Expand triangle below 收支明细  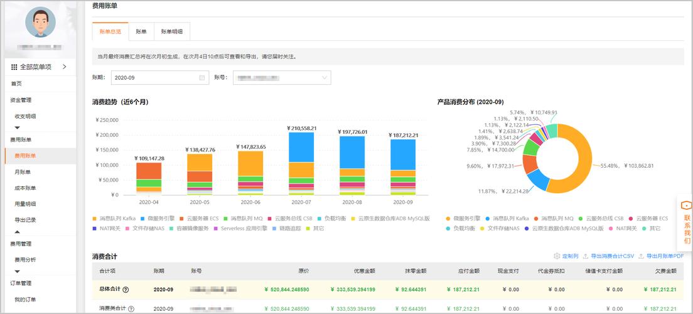(18, 128)
